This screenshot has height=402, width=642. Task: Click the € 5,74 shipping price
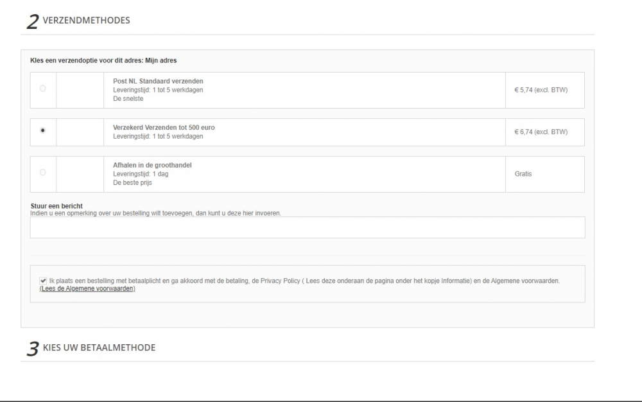(541, 90)
